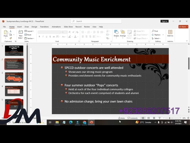
Task: Open the Comments pane from status bar
Action: click(133, 118)
